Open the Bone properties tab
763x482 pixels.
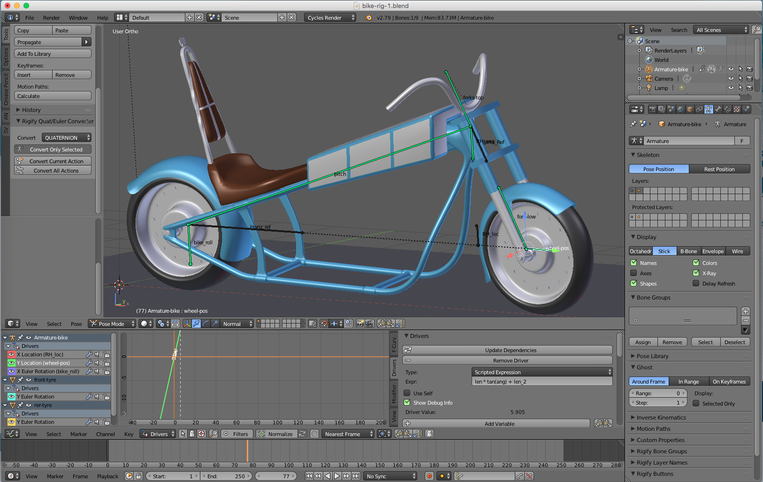click(x=718, y=109)
